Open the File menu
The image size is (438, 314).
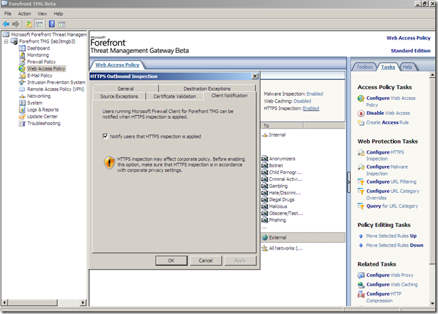7,14
